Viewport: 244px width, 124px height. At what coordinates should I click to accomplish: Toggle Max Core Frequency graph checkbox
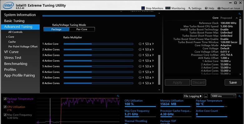pyautogui.click(x=5, y=115)
